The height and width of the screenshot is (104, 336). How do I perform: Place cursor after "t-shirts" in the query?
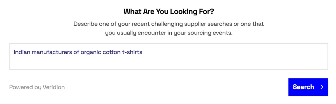click(143, 52)
